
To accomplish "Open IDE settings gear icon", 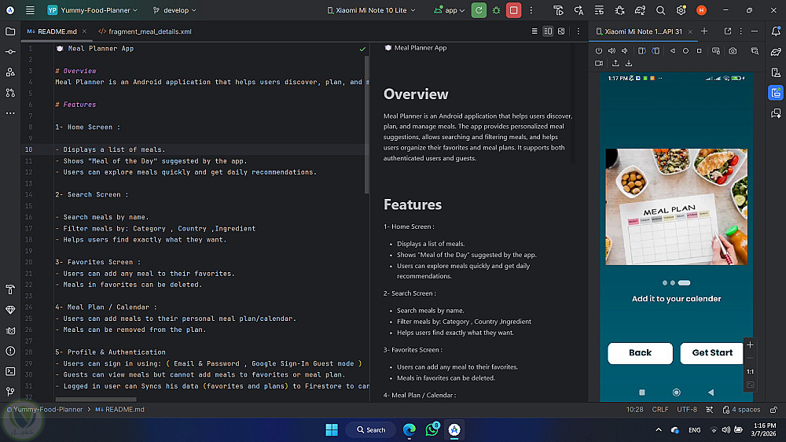I will pyautogui.click(x=681, y=10).
